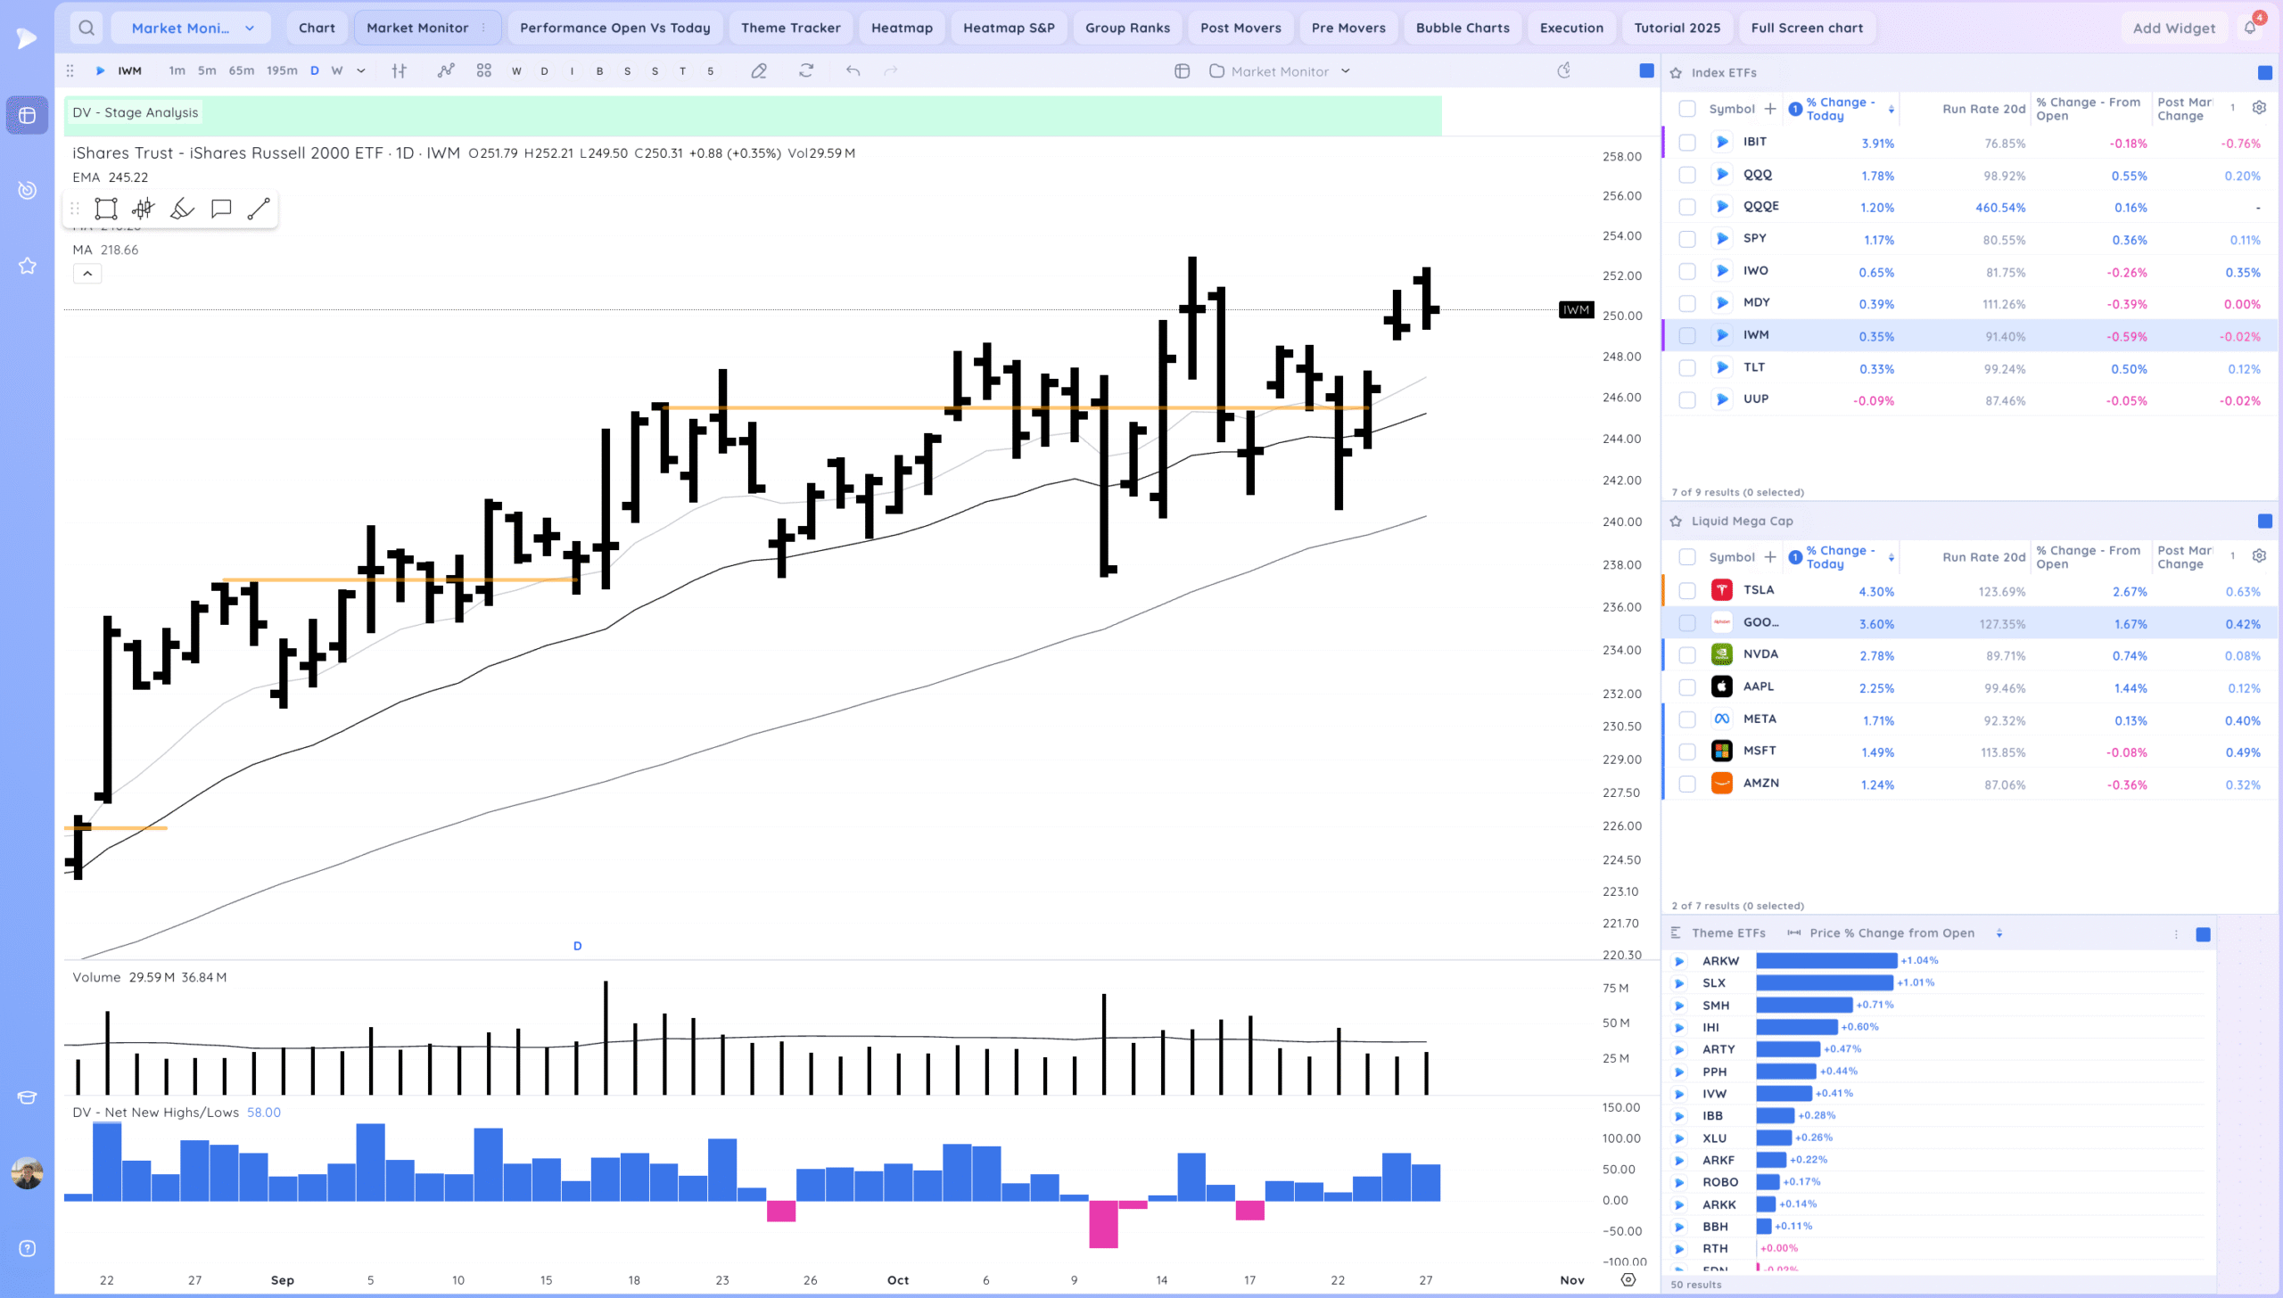Click the search magnifier icon
The height and width of the screenshot is (1298, 2283).
tap(87, 28)
